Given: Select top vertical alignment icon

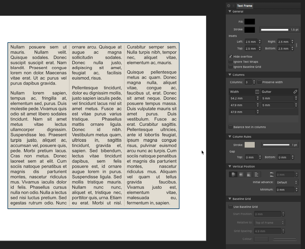Looking at the screenshot, I should coord(234,175).
